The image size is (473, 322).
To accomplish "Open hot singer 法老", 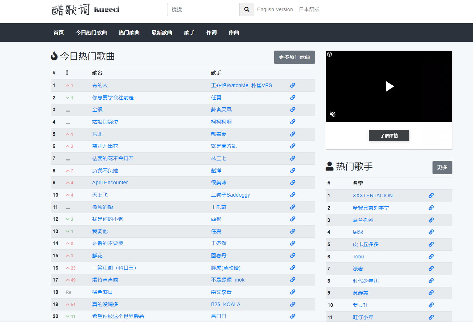I will pos(358,269).
